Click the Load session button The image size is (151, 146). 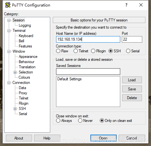[x=132, y=80]
